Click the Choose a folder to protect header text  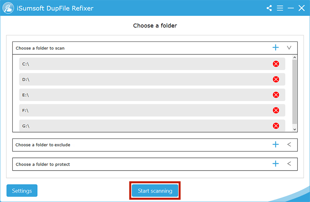[x=43, y=164]
